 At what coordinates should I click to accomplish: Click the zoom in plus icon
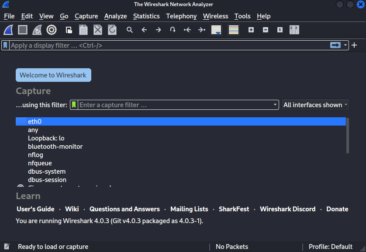(251, 30)
